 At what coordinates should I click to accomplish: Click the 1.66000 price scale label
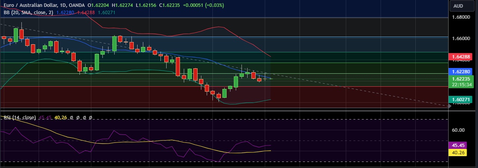461,39
